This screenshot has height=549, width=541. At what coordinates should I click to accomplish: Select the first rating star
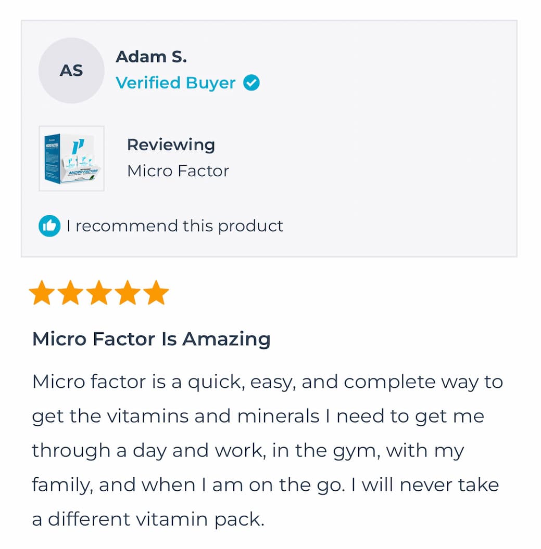point(42,293)
